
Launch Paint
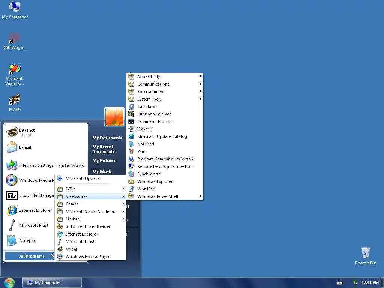165,151
